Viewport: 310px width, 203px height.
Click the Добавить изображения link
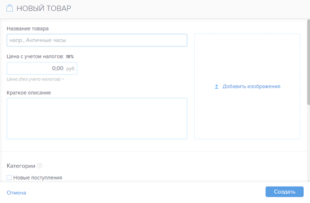251,86
